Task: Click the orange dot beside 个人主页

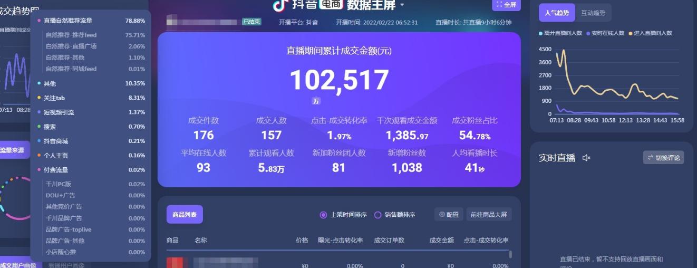Action: [39, 156]
